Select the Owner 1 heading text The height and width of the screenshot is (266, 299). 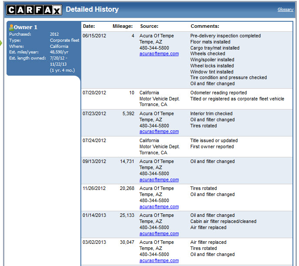pyautogui.click(x=26, y=27)
